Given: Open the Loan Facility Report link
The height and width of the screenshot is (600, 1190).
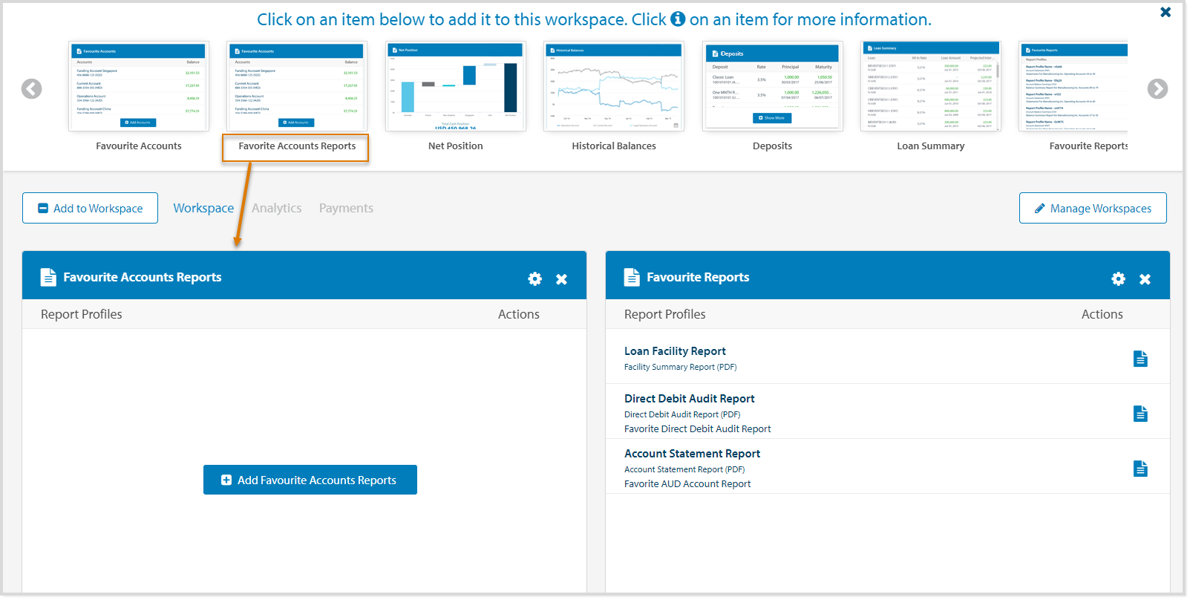Looking at the screenshot, I should pyautogui.click(x=675, y=351).
